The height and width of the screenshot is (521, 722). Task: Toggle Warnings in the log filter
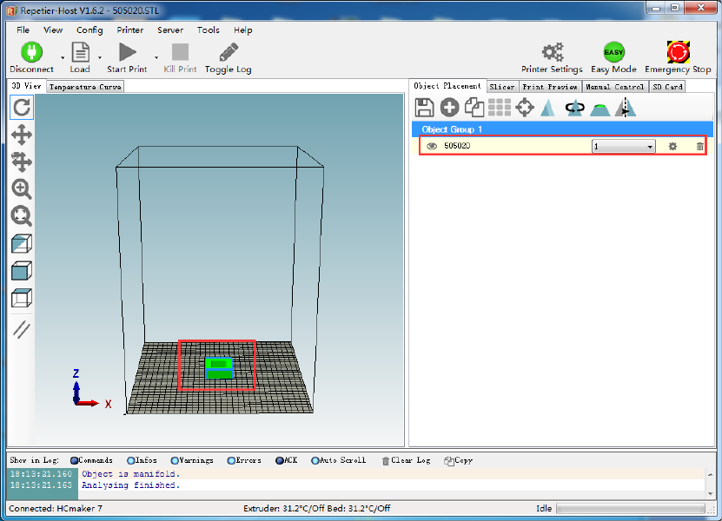tap(192, 460)
